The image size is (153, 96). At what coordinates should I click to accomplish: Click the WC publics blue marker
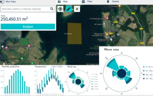(104, 24)
